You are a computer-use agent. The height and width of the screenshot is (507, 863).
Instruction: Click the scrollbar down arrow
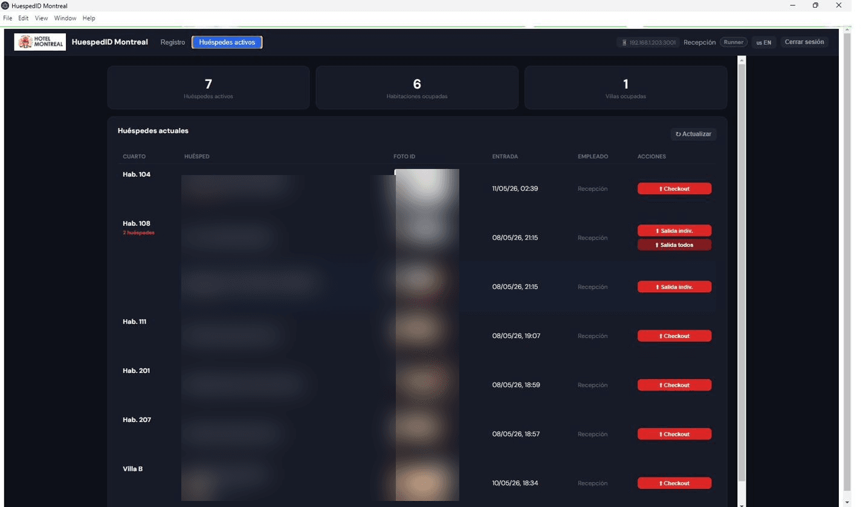pos(742,504)
